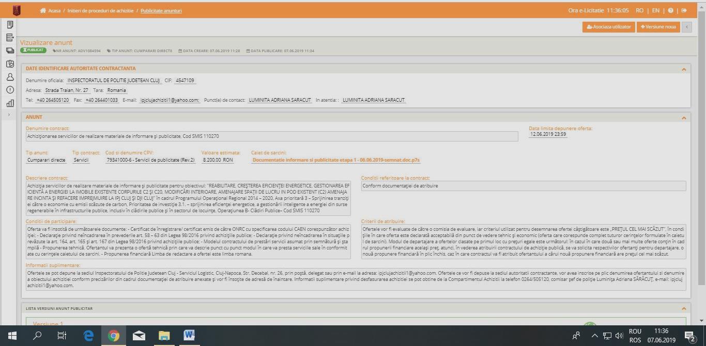This screenshot has width=706, height=346.
Task: Open the Documentatie informare si publicitate file link
Action: (x=336, y=160)
